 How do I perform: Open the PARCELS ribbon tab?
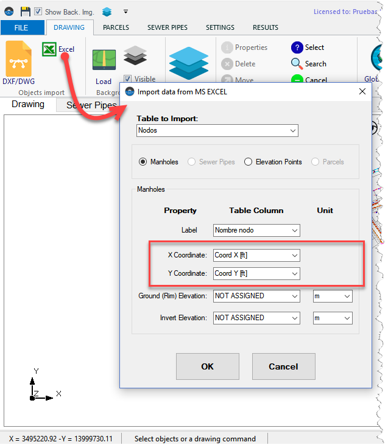pyautogui.click(x=116, y=27)
